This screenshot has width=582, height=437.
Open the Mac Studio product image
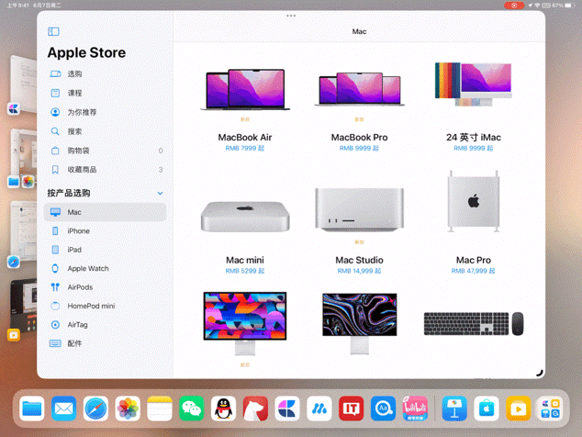click(359, 209)
